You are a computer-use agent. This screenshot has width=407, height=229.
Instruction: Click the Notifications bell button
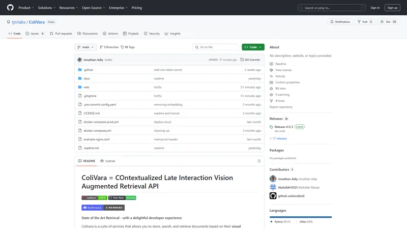point(340,22)
